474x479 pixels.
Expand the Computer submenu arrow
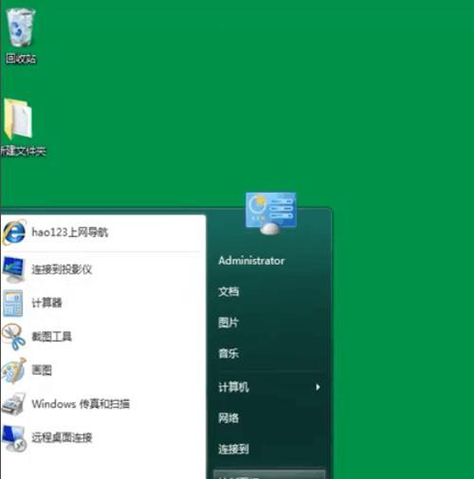(318, 387)
